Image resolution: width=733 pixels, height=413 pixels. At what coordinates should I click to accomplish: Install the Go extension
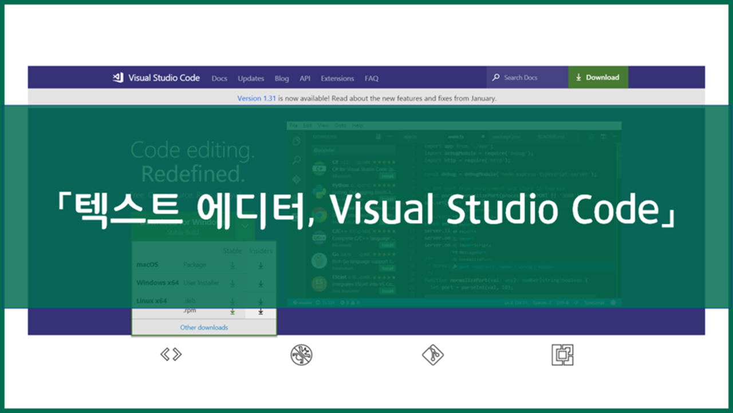(x=388, y=268)
